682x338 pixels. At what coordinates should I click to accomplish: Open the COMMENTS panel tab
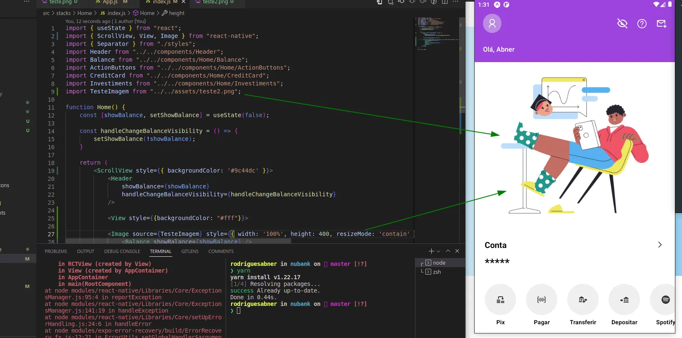coord(221,251)
